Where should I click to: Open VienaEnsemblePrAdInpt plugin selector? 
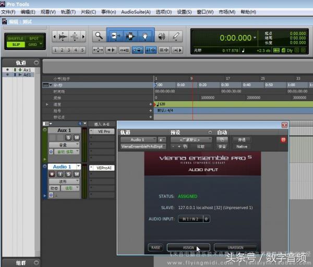click(x=143, y=147)
